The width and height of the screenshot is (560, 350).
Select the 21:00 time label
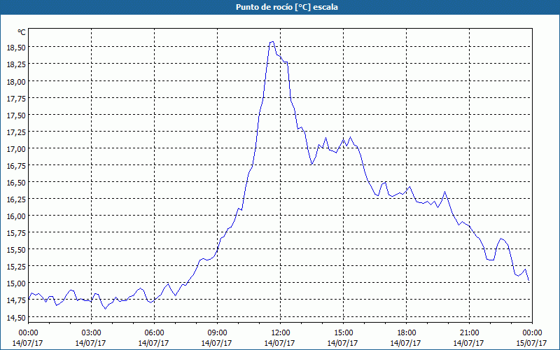pos(469,333)
